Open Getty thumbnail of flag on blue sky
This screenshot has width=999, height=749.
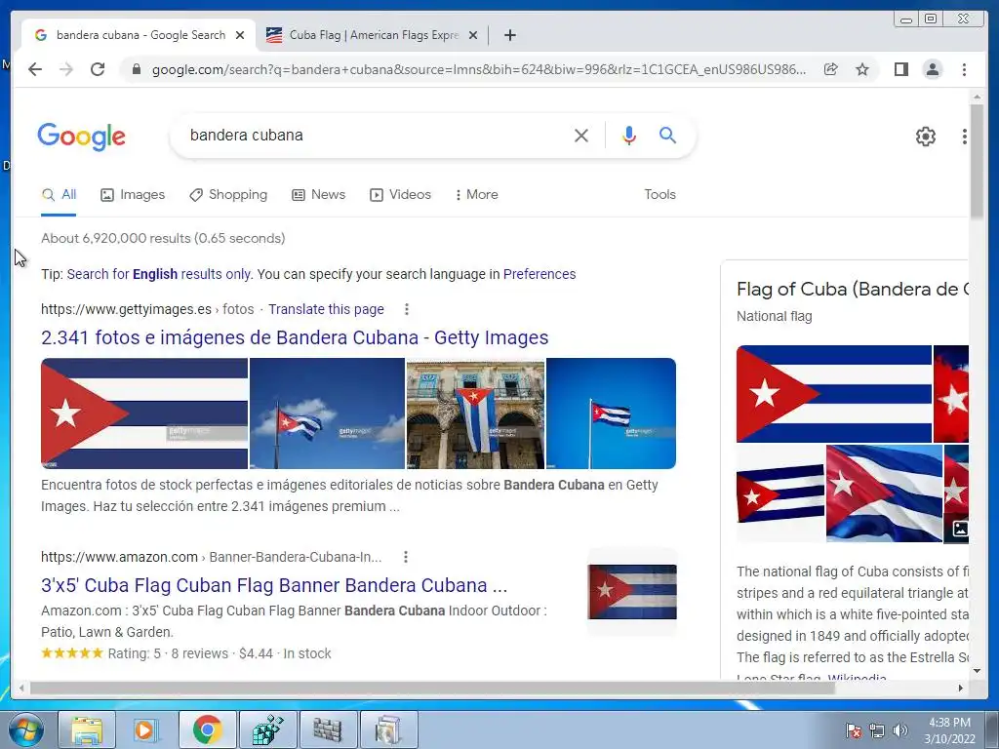click(x=611, y=414)
